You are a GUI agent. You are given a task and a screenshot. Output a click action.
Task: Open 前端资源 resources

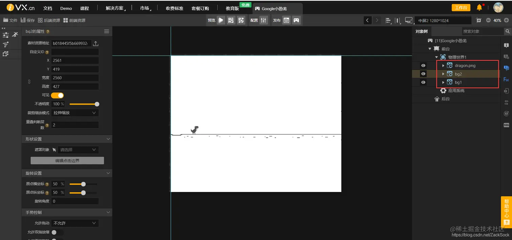(74, 20)
